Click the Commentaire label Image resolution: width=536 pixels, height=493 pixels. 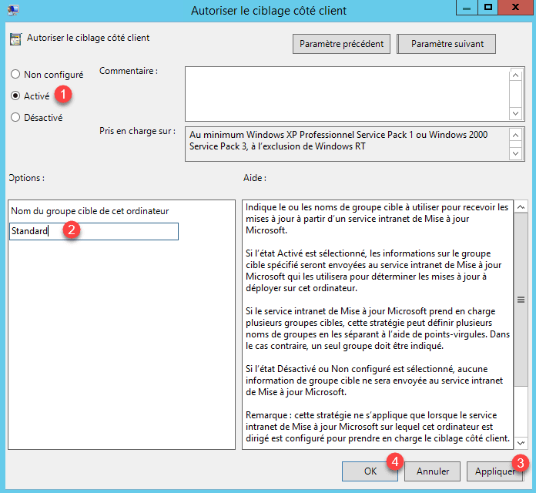129,71
